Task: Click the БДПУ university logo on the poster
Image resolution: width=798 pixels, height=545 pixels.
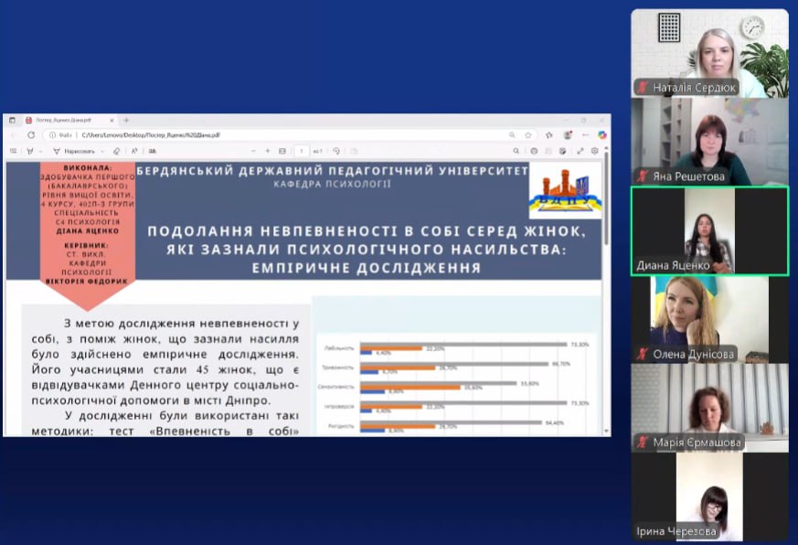Action: pos(566,191)
